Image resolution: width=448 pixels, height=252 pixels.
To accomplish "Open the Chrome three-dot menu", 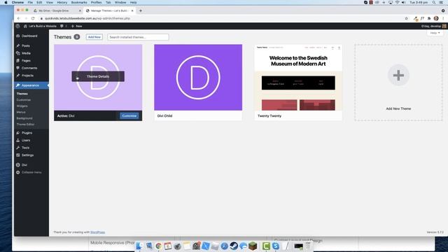I will point(443,18).
